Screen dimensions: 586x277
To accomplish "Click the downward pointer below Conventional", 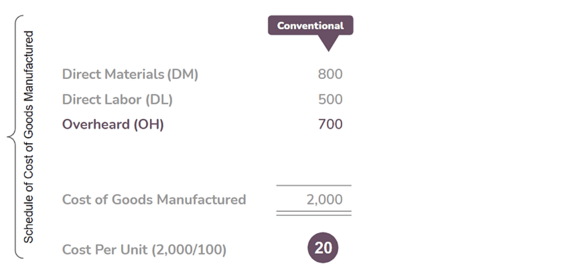I will coord(330,43).
